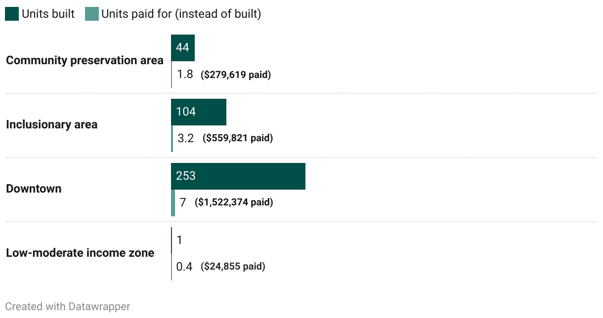Select the Units paid for legend label
The width and height of the screenshot is (603, 318).
tap(181, 14)
